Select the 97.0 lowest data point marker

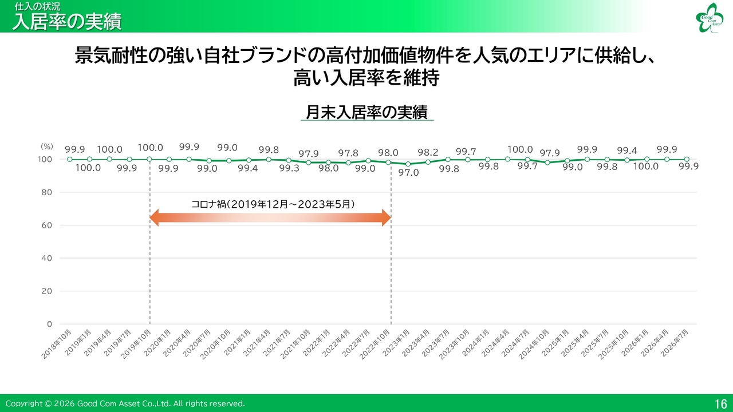(408, 164)
